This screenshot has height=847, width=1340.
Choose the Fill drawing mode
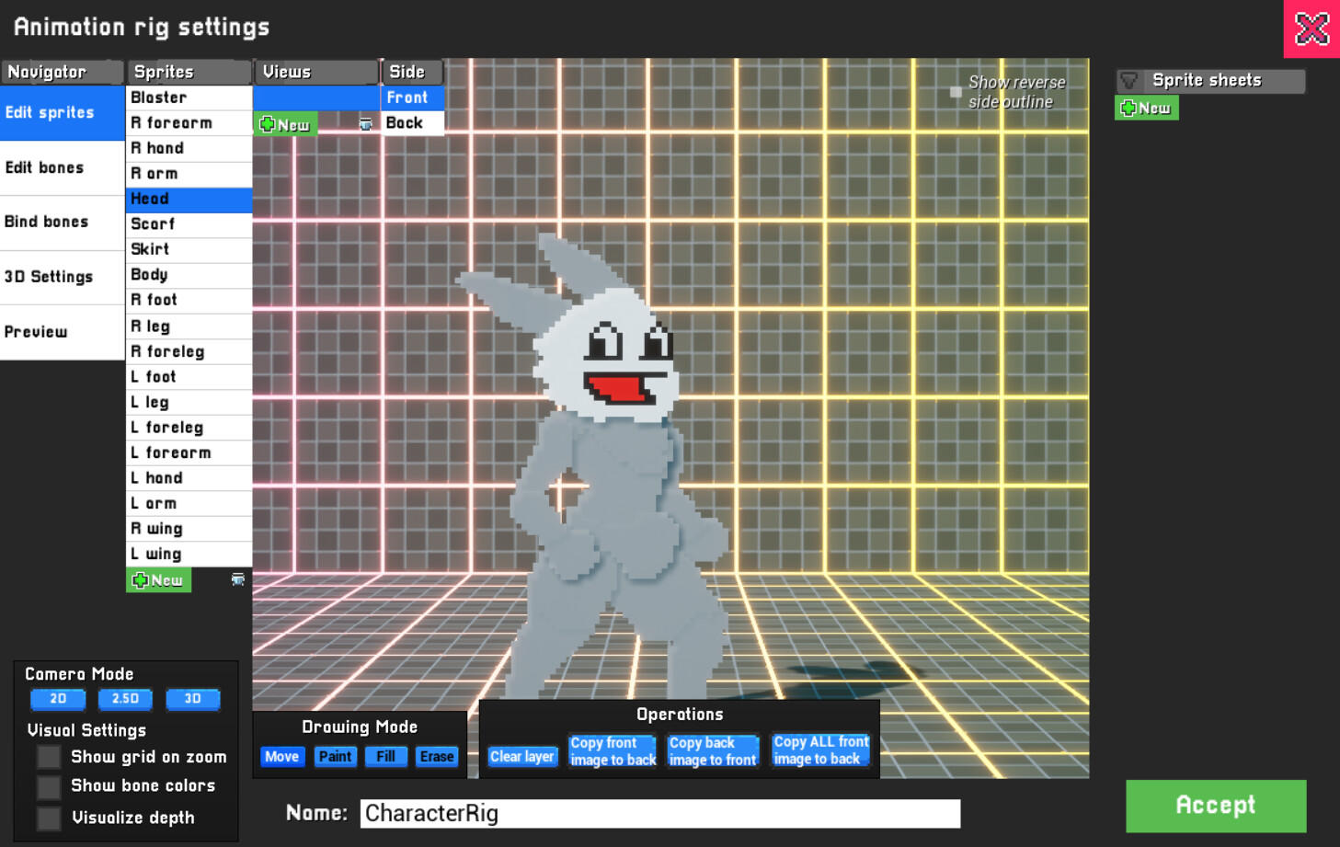[385, 756]
